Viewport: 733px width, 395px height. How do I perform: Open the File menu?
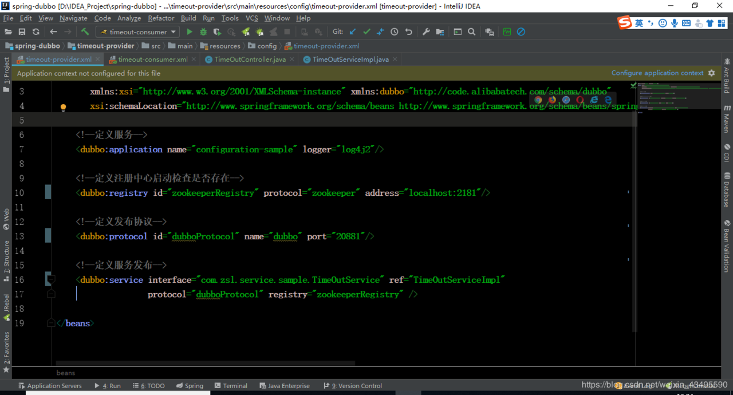pos(8,18)
